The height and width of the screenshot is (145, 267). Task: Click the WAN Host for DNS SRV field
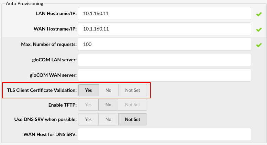[x=165, y=134]
